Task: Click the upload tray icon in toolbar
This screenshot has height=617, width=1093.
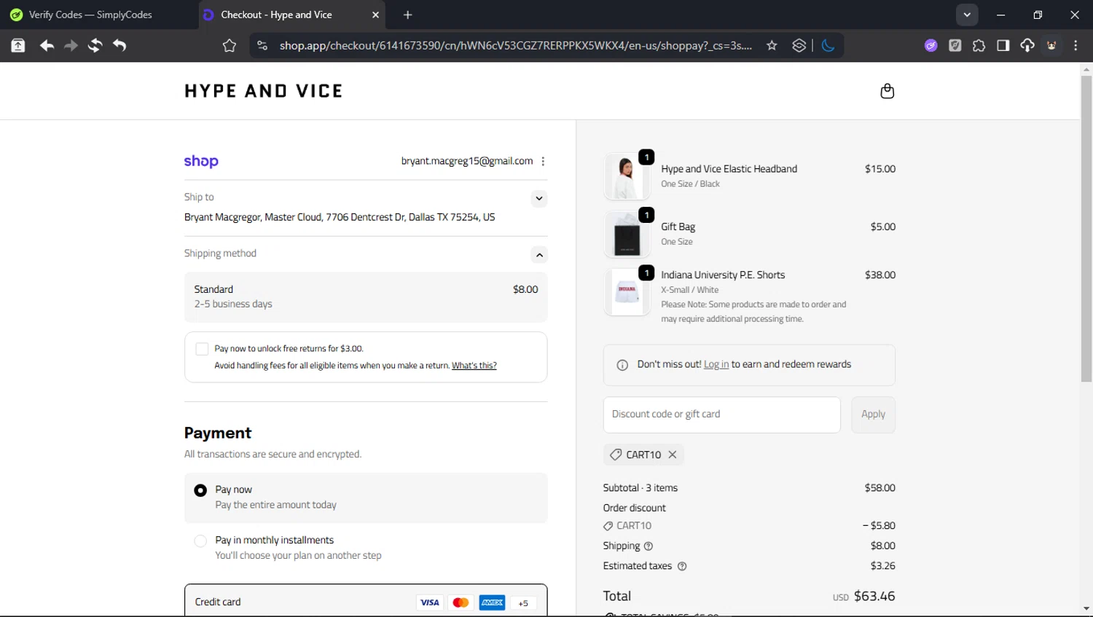Action: point(18,46)
